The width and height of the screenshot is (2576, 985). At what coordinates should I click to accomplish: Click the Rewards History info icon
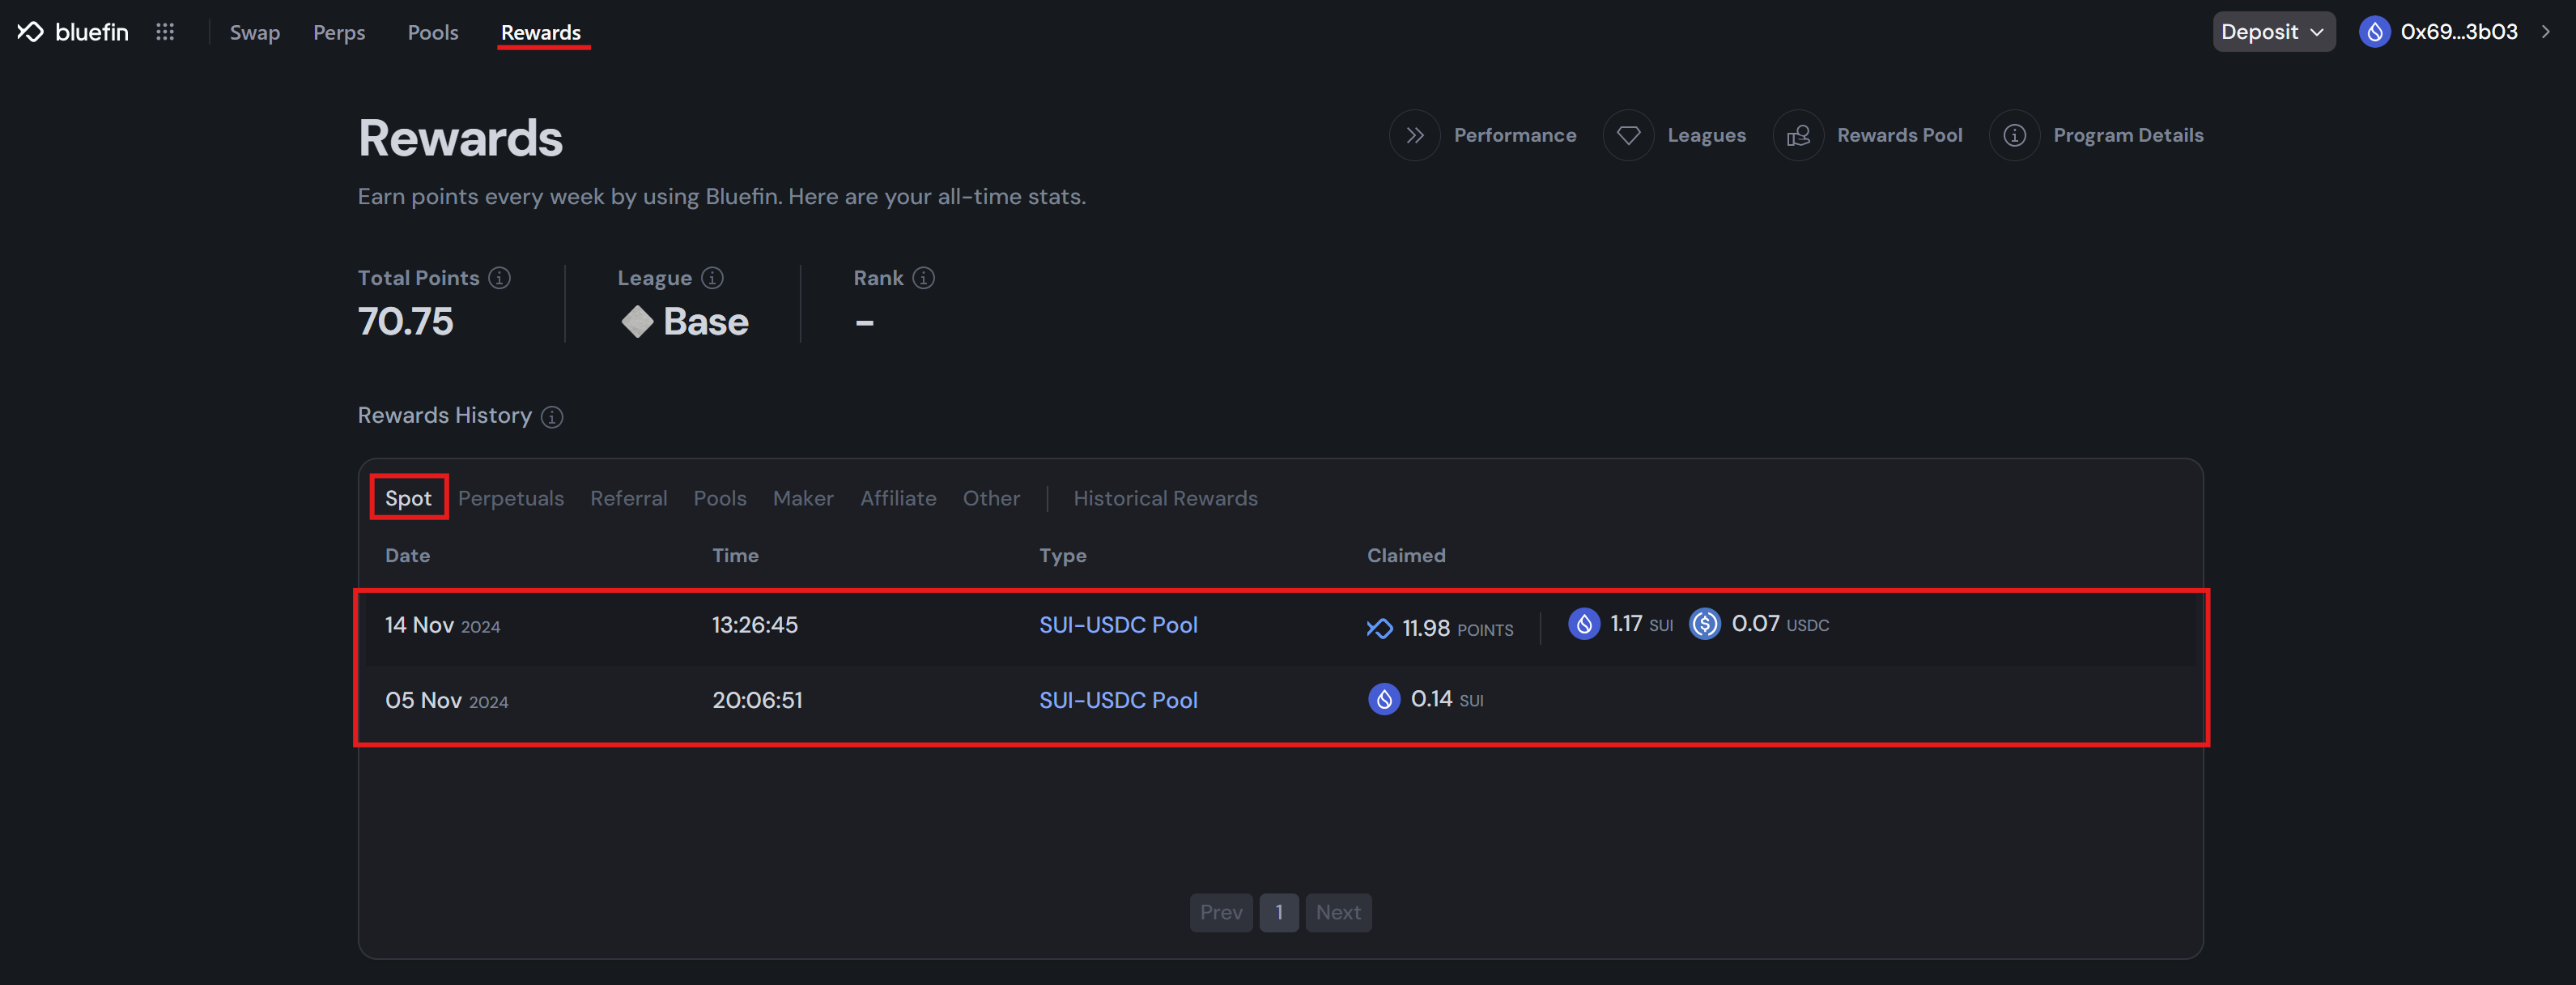point(552,416)
